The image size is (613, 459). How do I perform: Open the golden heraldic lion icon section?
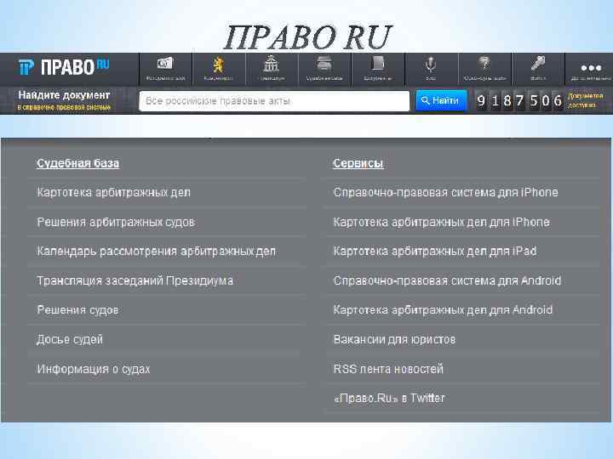[218, 65]
